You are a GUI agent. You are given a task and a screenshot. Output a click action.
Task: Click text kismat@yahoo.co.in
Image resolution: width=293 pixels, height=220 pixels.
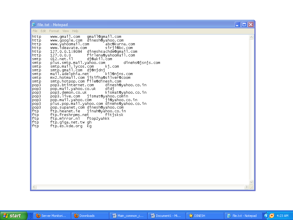[126, 93]
